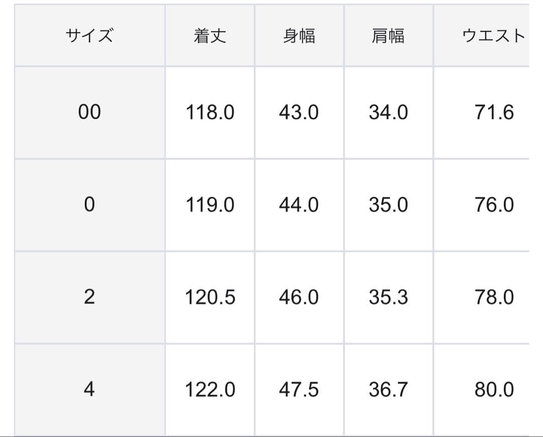Click the 36.7 shoulder width cell

[388, 390]
